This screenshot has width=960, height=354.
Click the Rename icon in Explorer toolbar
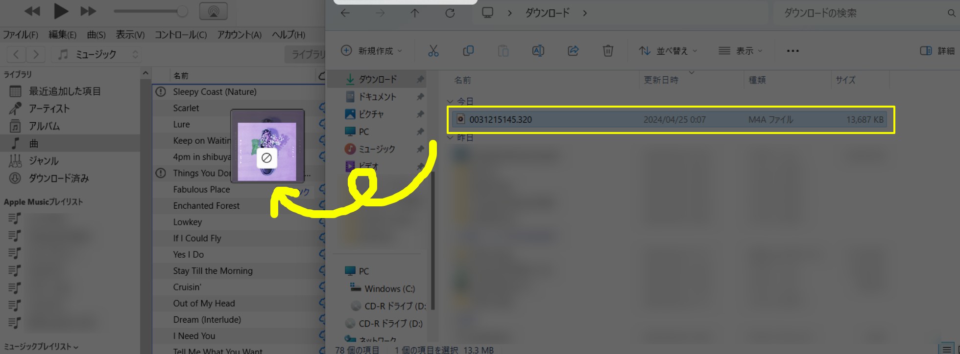click(x=538, y=51)
